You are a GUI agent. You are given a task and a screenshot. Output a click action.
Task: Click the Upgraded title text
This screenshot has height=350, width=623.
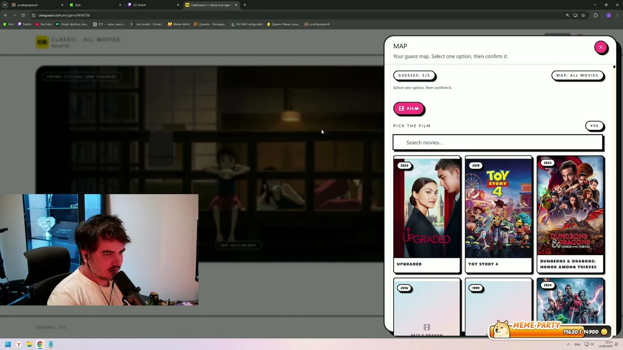(409, 264)
